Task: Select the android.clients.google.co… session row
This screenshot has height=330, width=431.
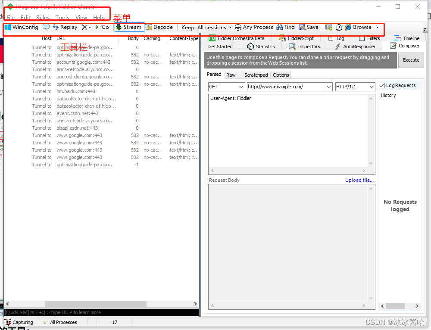Action: tap(101, 77)
